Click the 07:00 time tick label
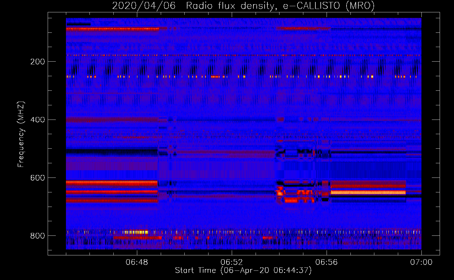The image size is (454, 280). [x=421, y=262]
